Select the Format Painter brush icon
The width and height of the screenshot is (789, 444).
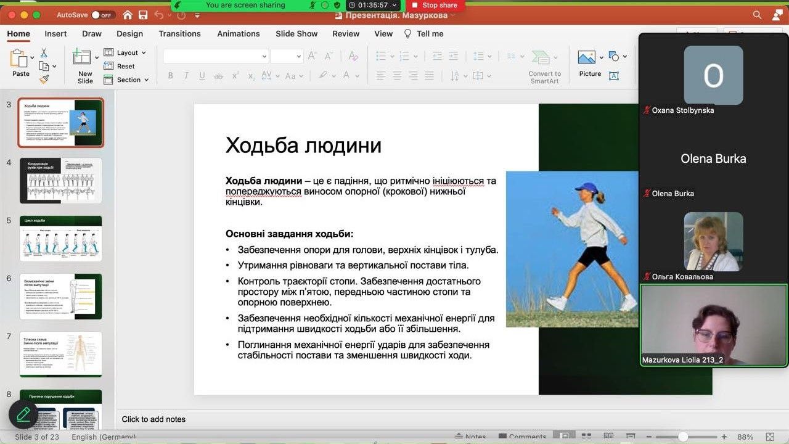[44, 80]
